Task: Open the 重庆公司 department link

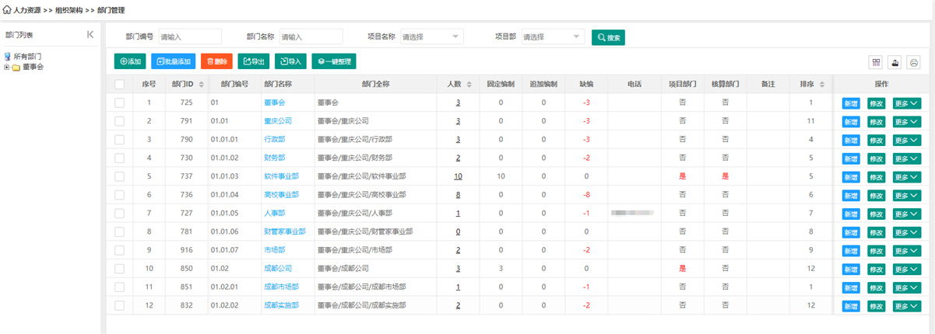Action: point(278,121)
